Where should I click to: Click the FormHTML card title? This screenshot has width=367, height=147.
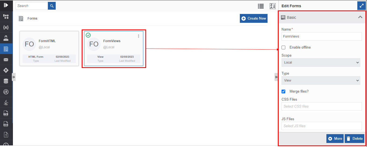47,41
